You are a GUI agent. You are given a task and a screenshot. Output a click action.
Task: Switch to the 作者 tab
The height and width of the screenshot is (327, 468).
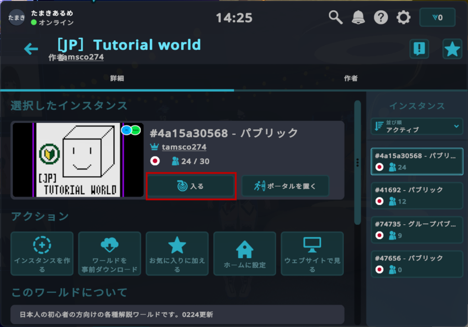click(351, 79)
